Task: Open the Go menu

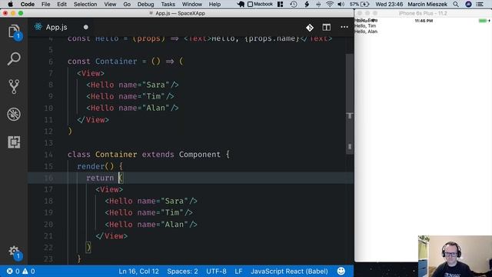Action: [x=127, y=5]
